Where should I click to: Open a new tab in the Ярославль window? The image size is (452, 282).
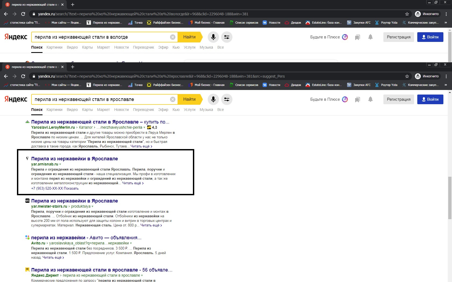[73, 67]
